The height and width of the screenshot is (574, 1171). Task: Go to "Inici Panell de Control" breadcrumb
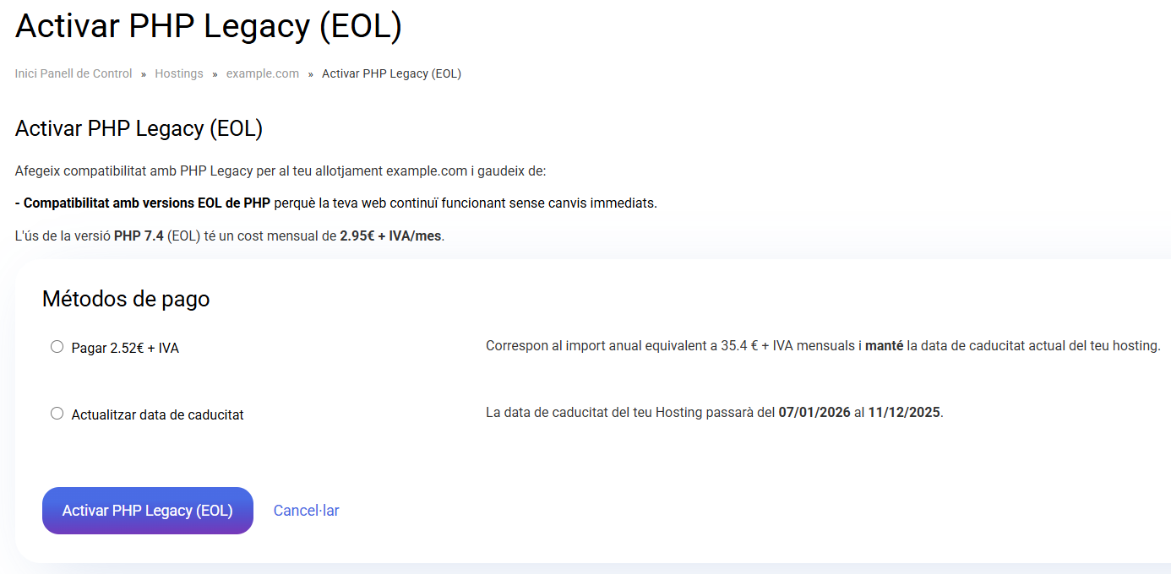(x=74, y=73)
